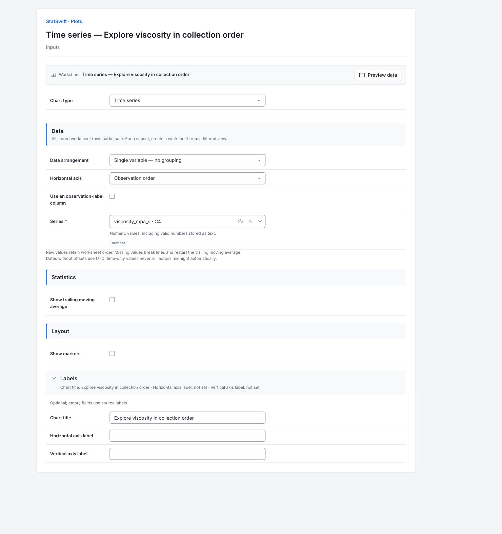Click the page title 'Time series — Explore viscosity'

(145, 35)
